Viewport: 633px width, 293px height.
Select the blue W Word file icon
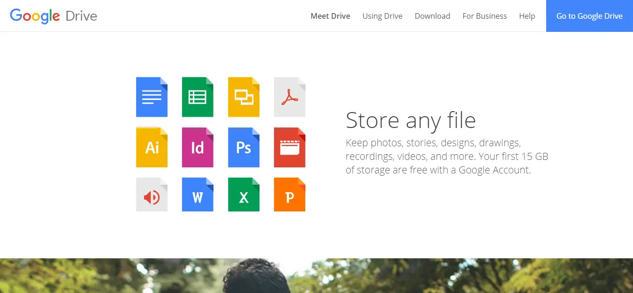click(x=198, y=195)
